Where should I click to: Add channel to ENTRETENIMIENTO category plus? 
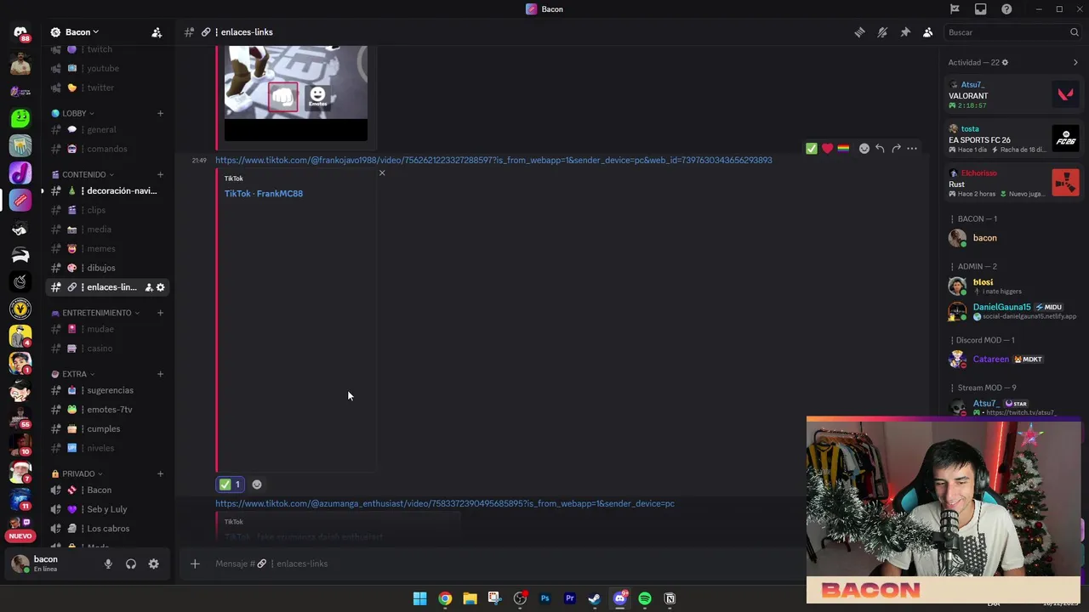pyautogui.click(x=160, y=313)
